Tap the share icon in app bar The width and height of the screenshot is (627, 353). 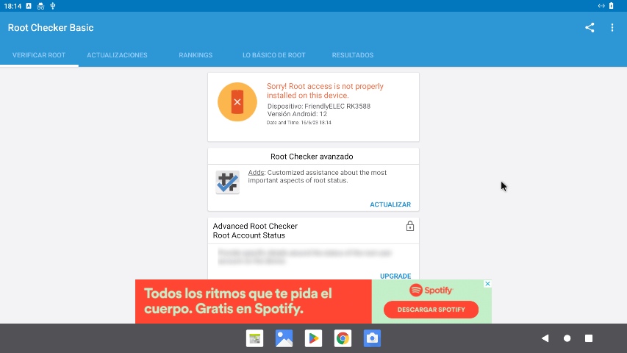pos(590,28)
